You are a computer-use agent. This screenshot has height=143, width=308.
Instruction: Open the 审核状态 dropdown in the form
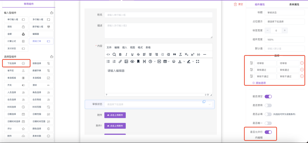(159, 104)
